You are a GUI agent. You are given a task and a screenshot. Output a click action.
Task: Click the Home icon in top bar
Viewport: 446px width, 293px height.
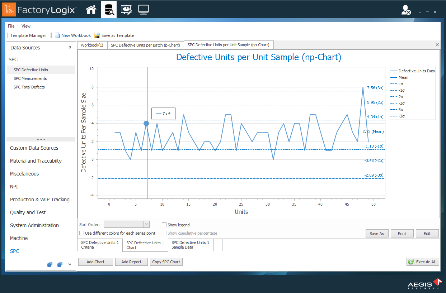pyautogui.click(x=91, y=10)
